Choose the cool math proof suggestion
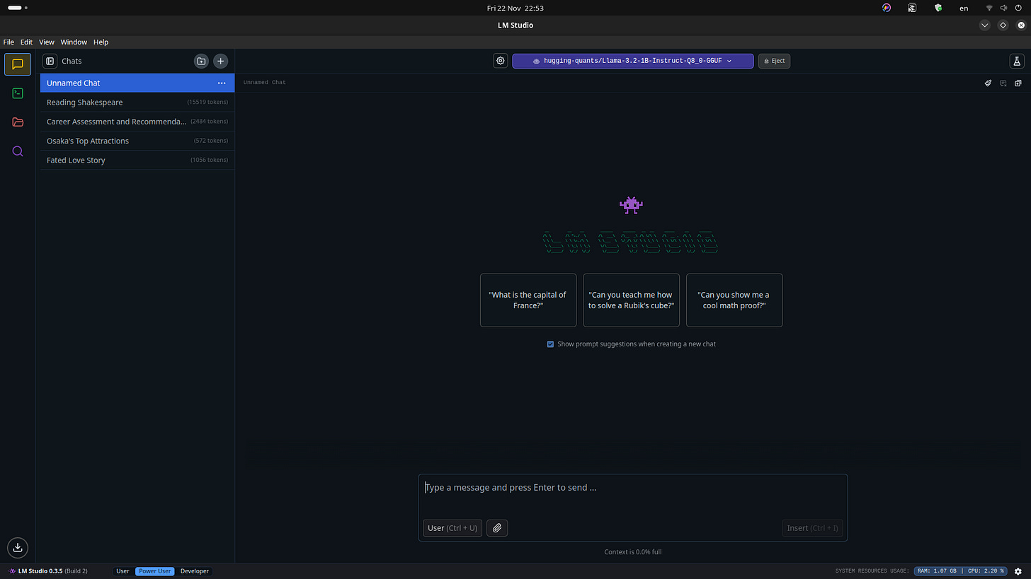The height and width of the screenshot is (579, 1031). [x=734, y=300]
